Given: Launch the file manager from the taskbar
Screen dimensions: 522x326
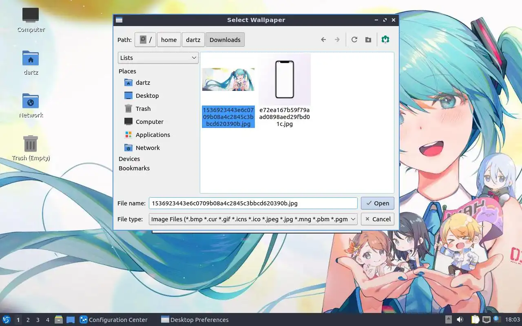Looking at the screenshot, I should (x=59, y=319).
